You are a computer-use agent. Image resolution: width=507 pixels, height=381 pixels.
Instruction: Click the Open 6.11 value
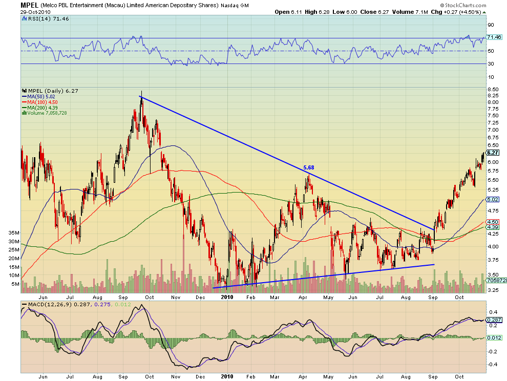tap(288, 12)
